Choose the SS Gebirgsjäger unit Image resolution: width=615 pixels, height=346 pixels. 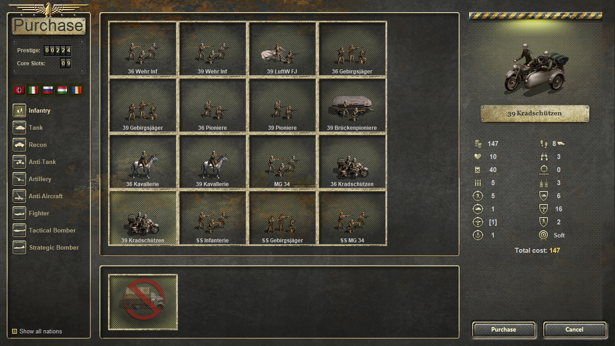point(282,218)
